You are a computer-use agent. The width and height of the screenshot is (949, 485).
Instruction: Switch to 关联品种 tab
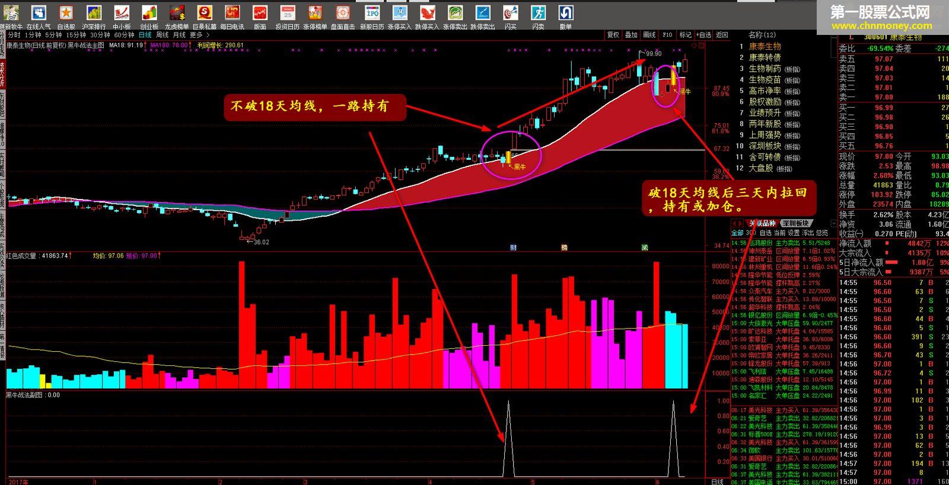pos(762,224)
